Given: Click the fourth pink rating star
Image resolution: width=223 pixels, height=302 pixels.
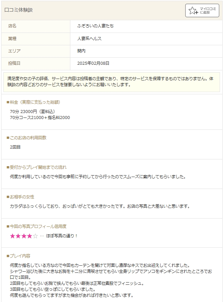Looking at the screenshot, I should [x=30, y=236].
